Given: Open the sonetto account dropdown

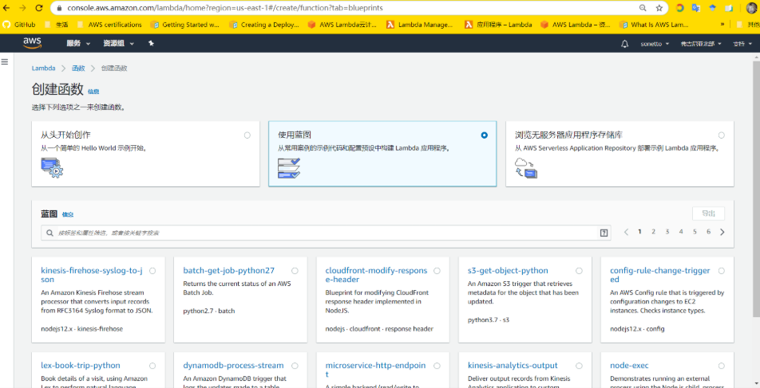Looking at the screenshot, I should click(655, 44).
